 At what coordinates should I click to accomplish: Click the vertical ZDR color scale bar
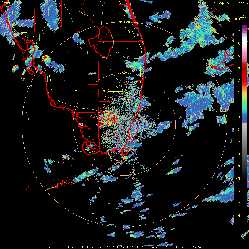(x=244, y=123)
